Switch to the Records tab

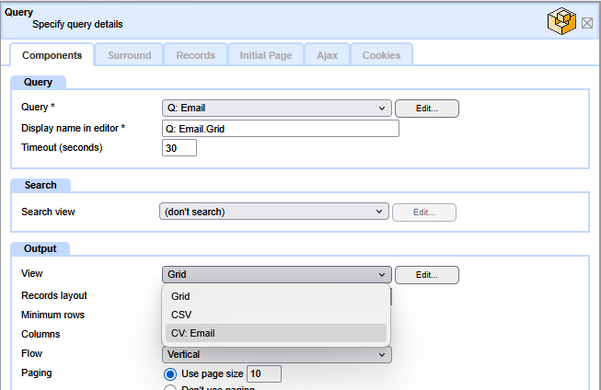tap(195, 55)
